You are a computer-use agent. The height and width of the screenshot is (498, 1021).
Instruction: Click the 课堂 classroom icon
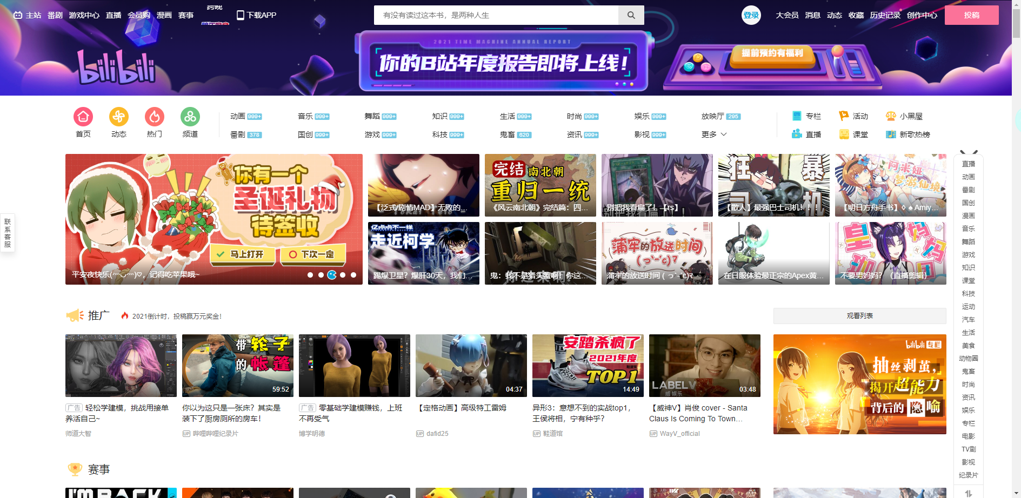coord(844,134)
